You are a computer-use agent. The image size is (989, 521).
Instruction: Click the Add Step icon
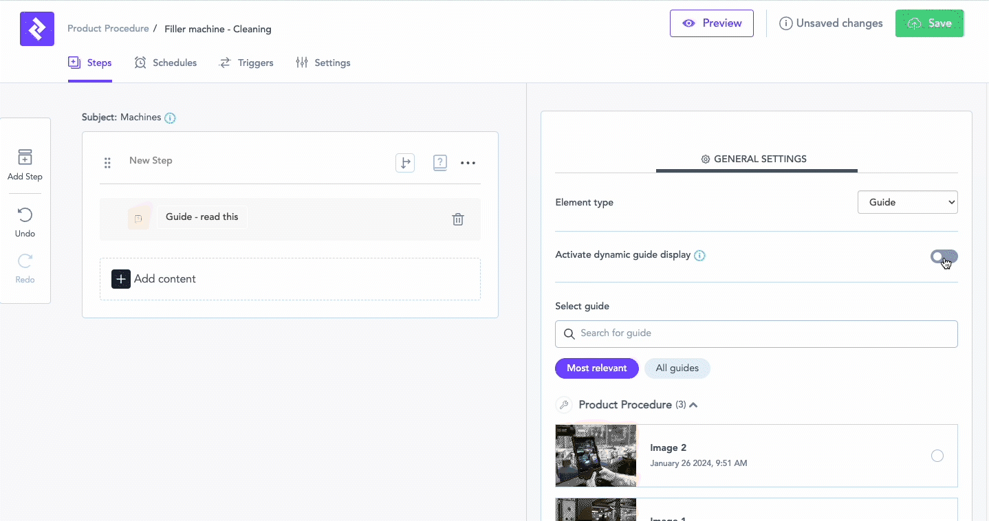[25, 157]
